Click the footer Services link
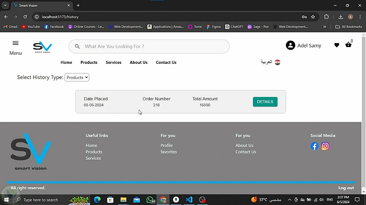The height and width of the screenshot is (205, 366). pyautogui.click(x=93, y=158)
